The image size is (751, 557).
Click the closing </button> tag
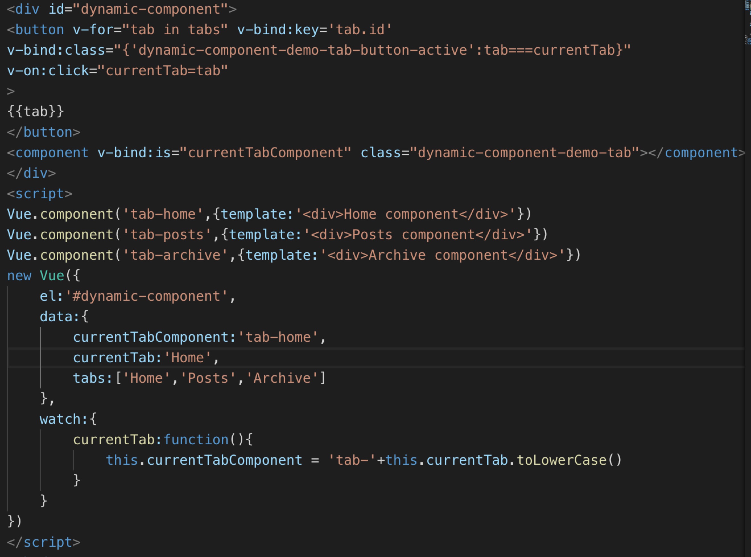44,132
